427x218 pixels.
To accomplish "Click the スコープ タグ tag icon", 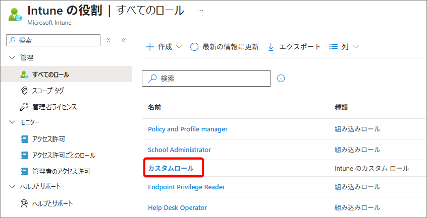I will pos(24,91).
